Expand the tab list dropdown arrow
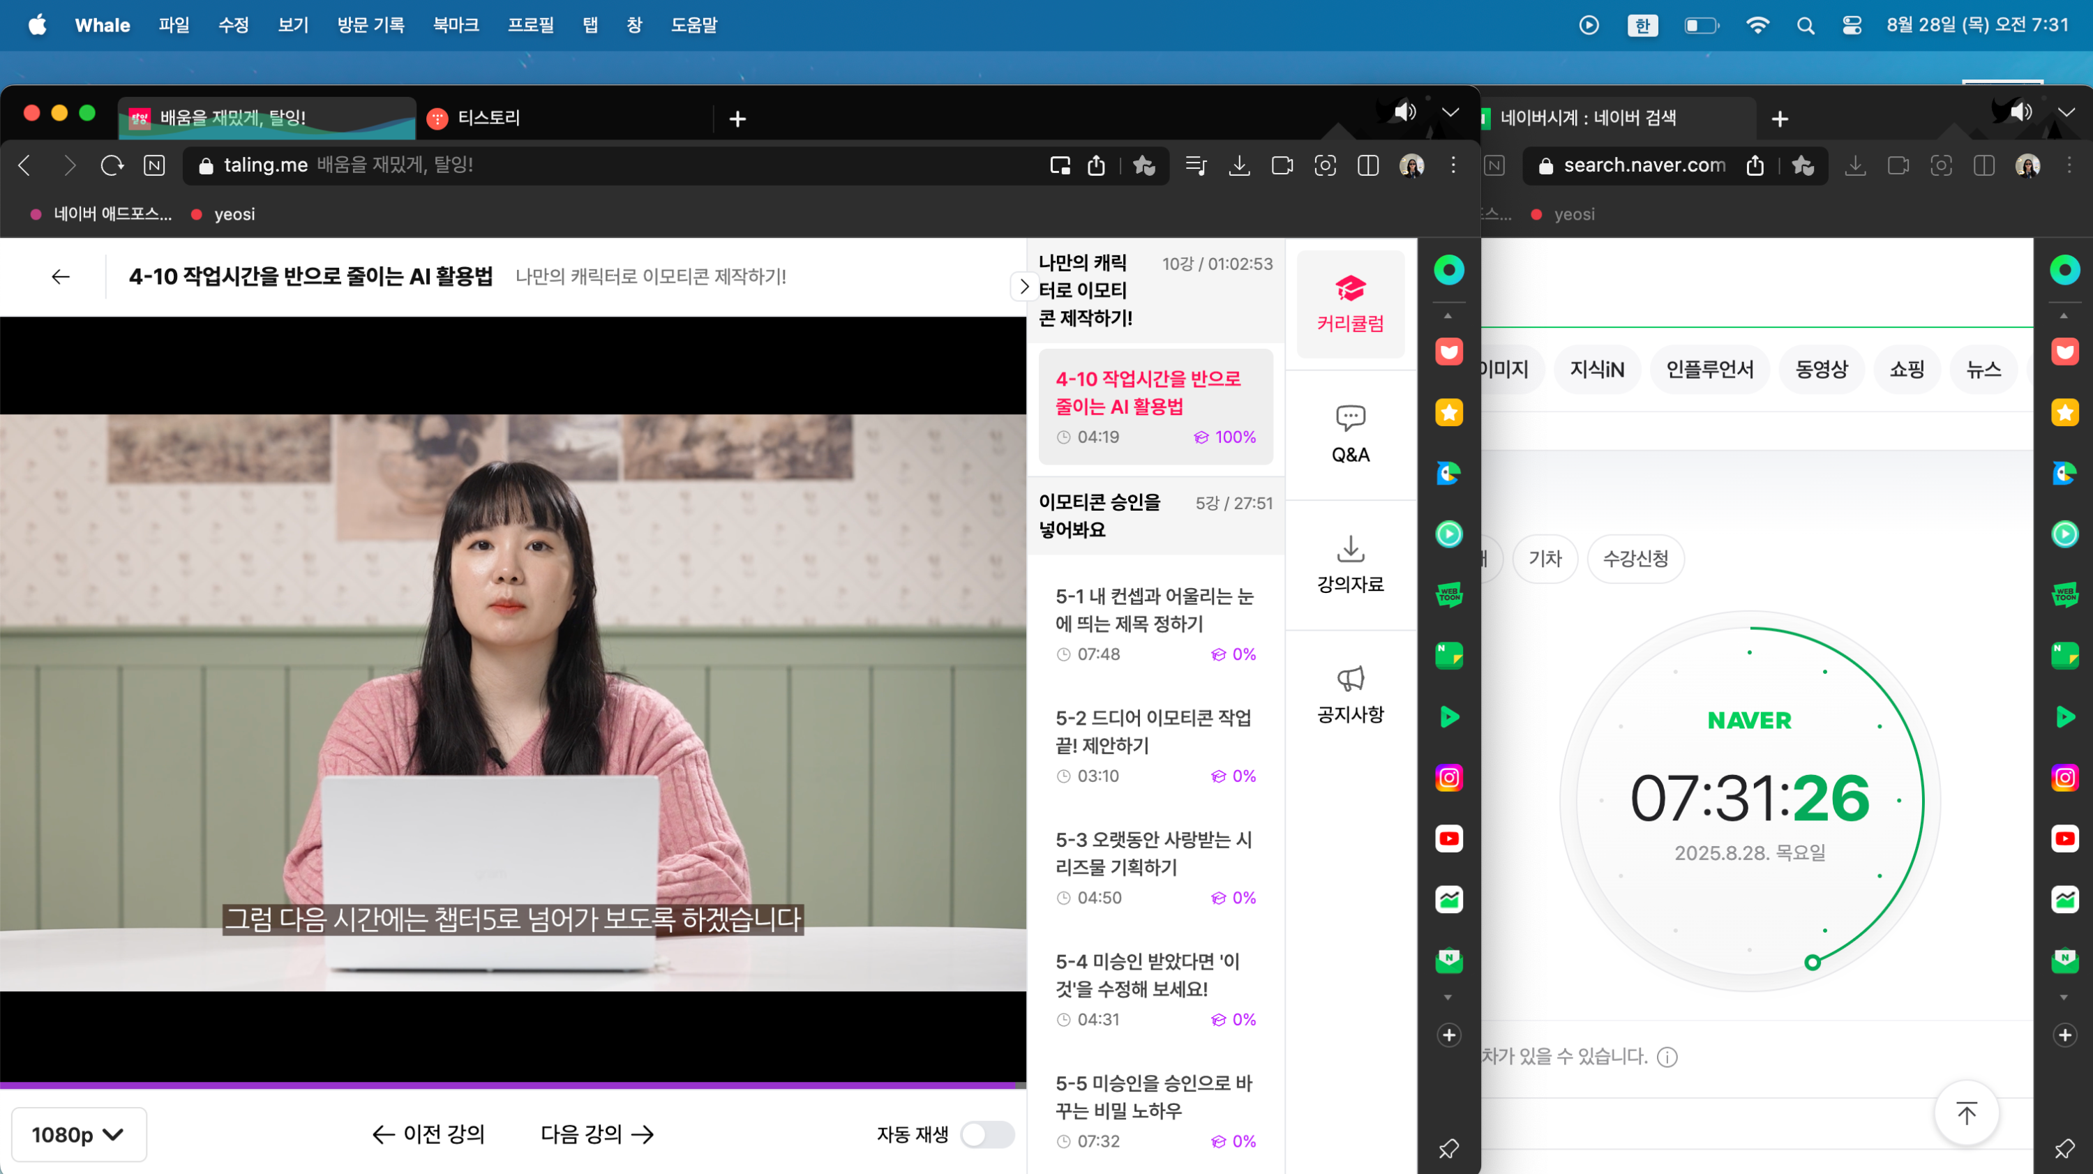Screen dimensions: 2093x1174 coord(1450,112)
